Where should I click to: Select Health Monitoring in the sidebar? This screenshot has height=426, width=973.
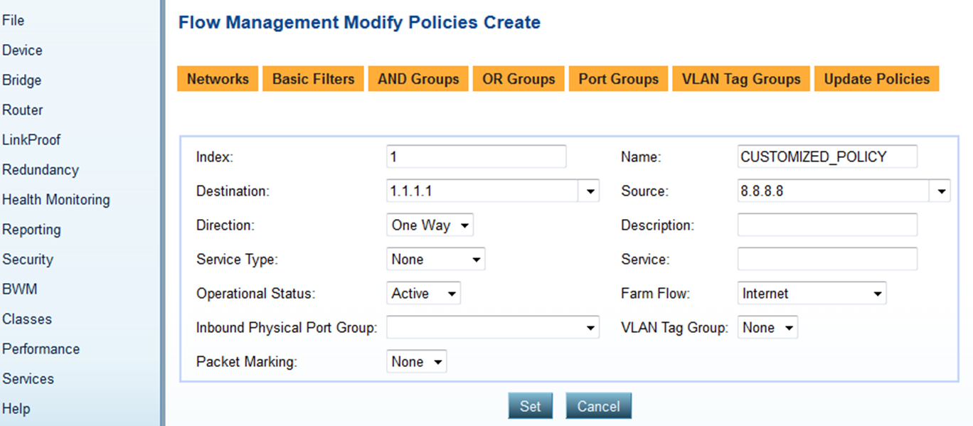[x=56, y=200]
